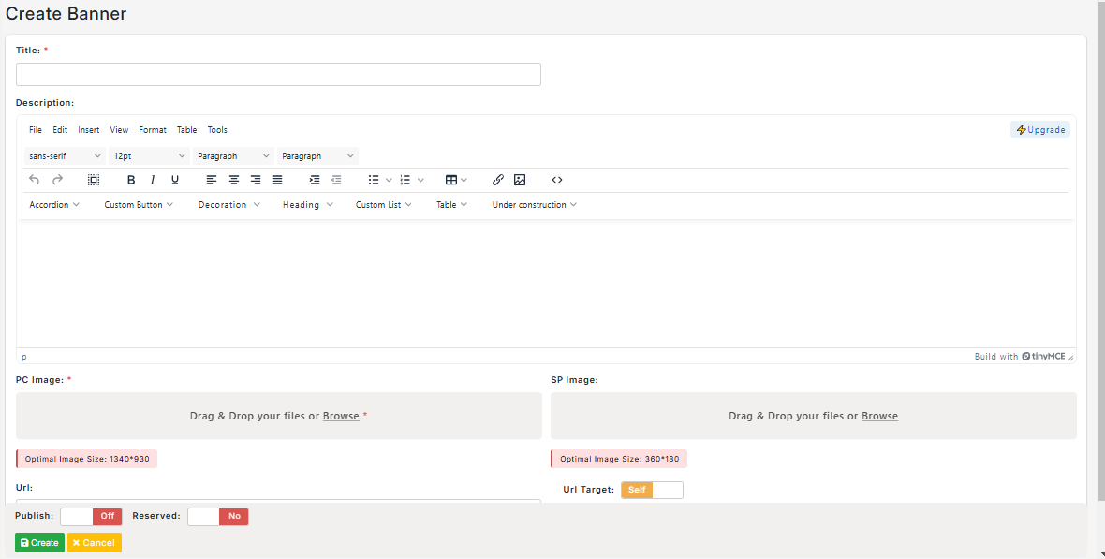Screen dimensions: 1105x559
Task: Toggle the Reserved switch
Action: tap(218, 516)
